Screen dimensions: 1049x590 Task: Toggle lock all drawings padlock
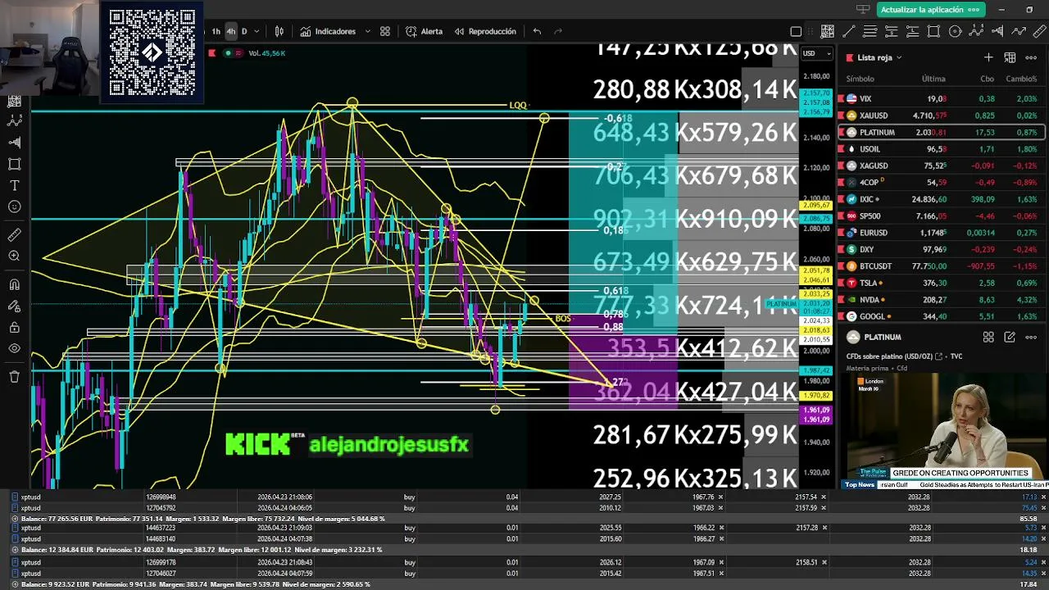14,328
